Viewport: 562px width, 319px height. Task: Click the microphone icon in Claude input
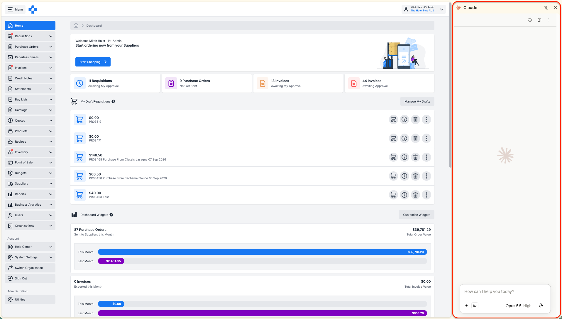point(541,306)
